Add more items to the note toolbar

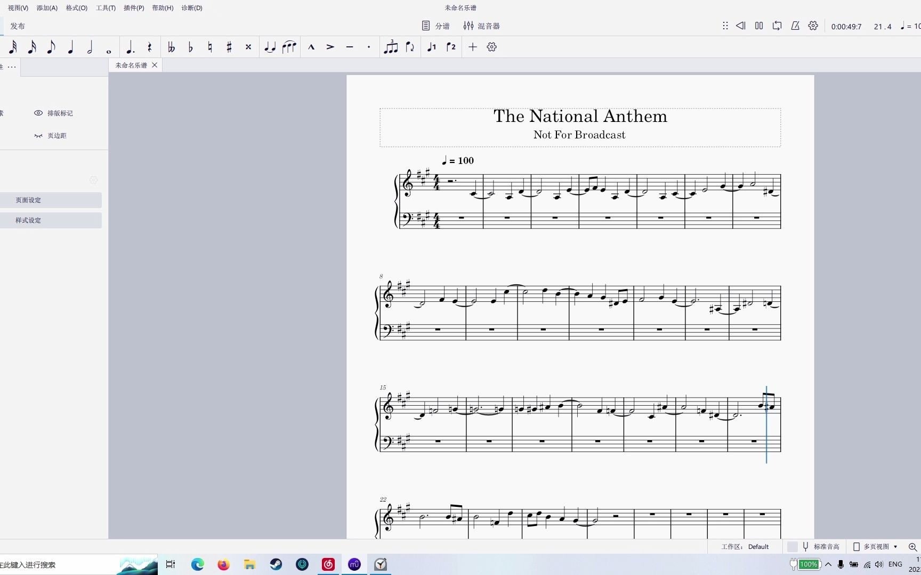pos(473,47)
